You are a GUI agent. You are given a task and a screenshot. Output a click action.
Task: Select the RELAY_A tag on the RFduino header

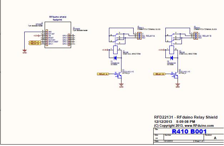[35, 42]
